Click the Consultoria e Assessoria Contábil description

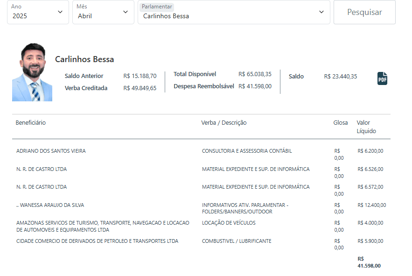[x=247, y=151]
